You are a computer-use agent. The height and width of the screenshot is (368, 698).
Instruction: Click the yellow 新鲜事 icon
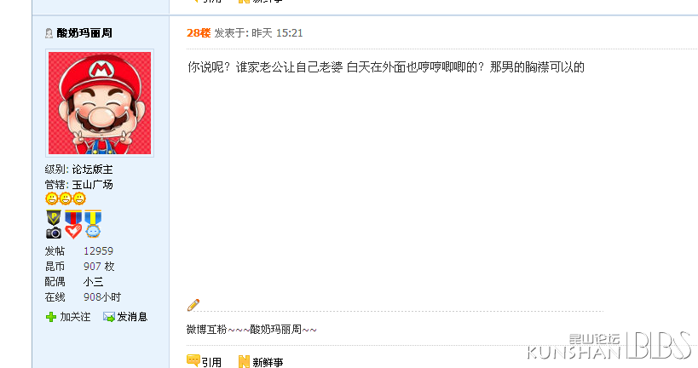click(244, 361)
